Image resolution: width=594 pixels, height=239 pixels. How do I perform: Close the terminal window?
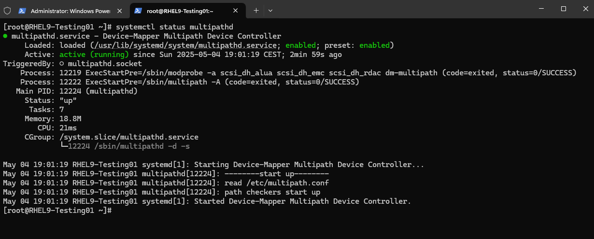pos(584,9)
